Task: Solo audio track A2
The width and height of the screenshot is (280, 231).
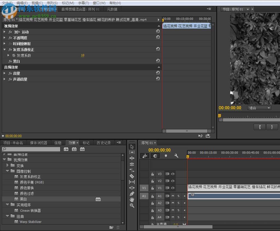Action: coord(178,203)
